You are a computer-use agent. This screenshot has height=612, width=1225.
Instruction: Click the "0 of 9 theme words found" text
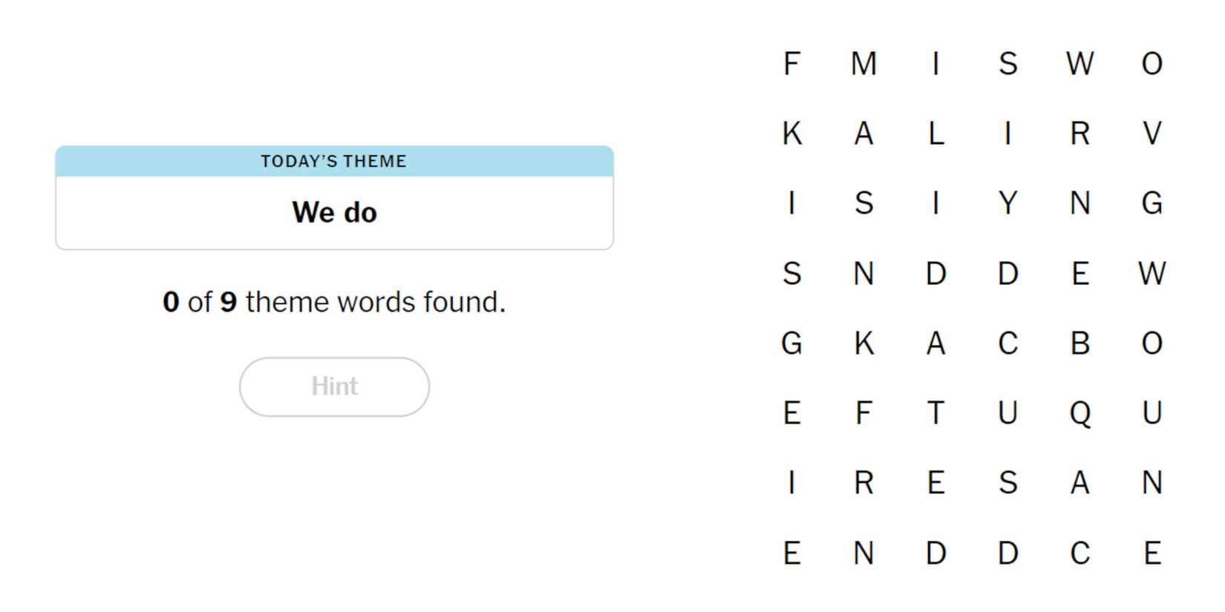tap(334, 302)
